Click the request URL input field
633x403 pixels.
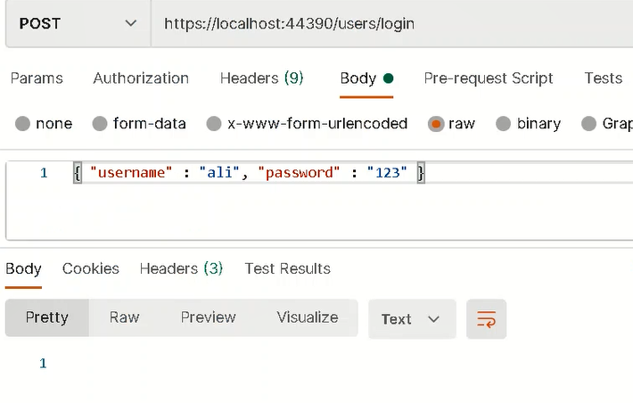pos(392,23)
